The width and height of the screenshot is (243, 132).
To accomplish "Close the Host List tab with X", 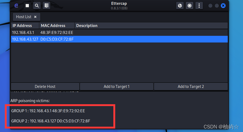I will click(35, 17).
